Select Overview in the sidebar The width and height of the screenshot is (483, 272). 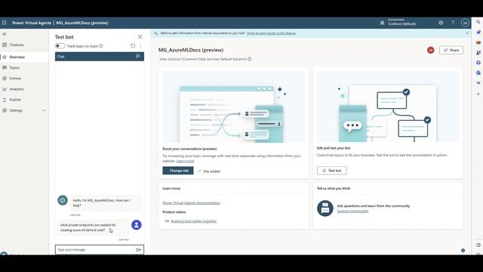[x=17, y=57]
